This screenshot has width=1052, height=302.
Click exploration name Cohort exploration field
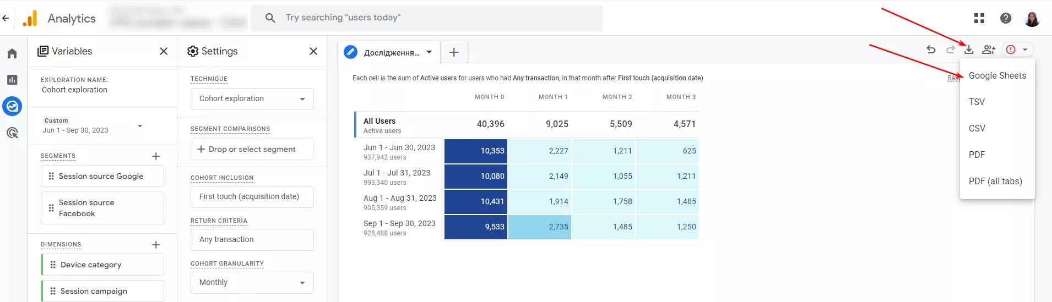[74, 90]
